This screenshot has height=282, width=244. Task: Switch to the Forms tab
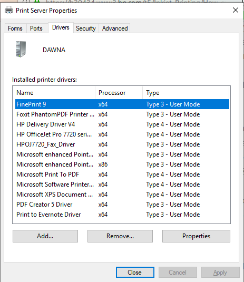[x=15, y=28]
